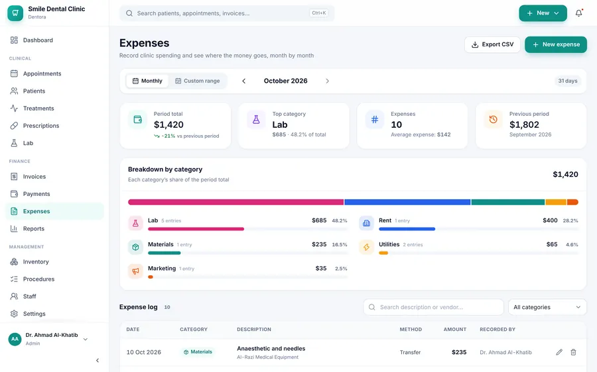Go to previous month arrow
Image resolution: width=597 pixels, height=372 pixels.
coord(244,81)
